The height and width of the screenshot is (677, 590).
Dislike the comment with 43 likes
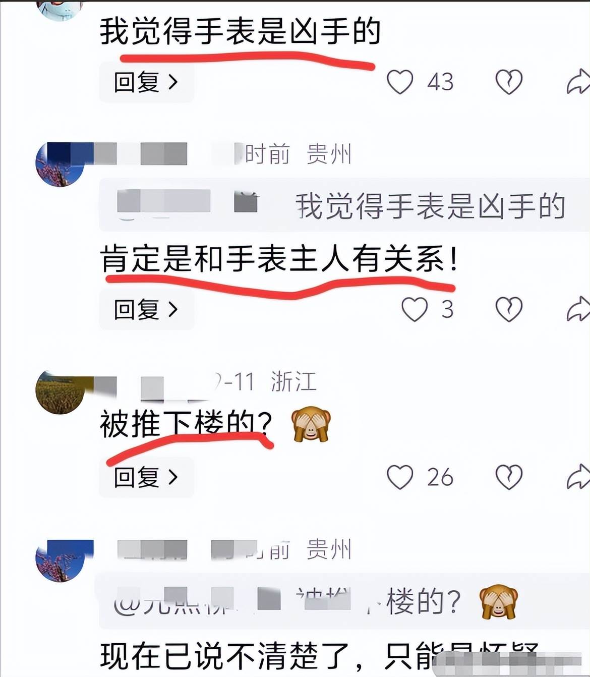coord(509,82)
